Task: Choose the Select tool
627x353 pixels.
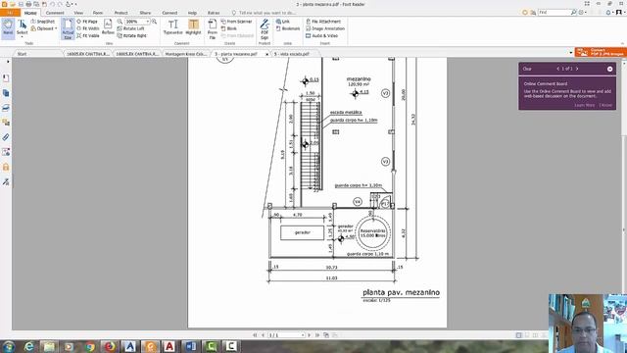Action: tap(22, 28)
